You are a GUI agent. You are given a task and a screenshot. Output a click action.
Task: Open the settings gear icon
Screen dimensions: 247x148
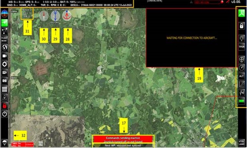pyautogui.click(x=5, y=64)
